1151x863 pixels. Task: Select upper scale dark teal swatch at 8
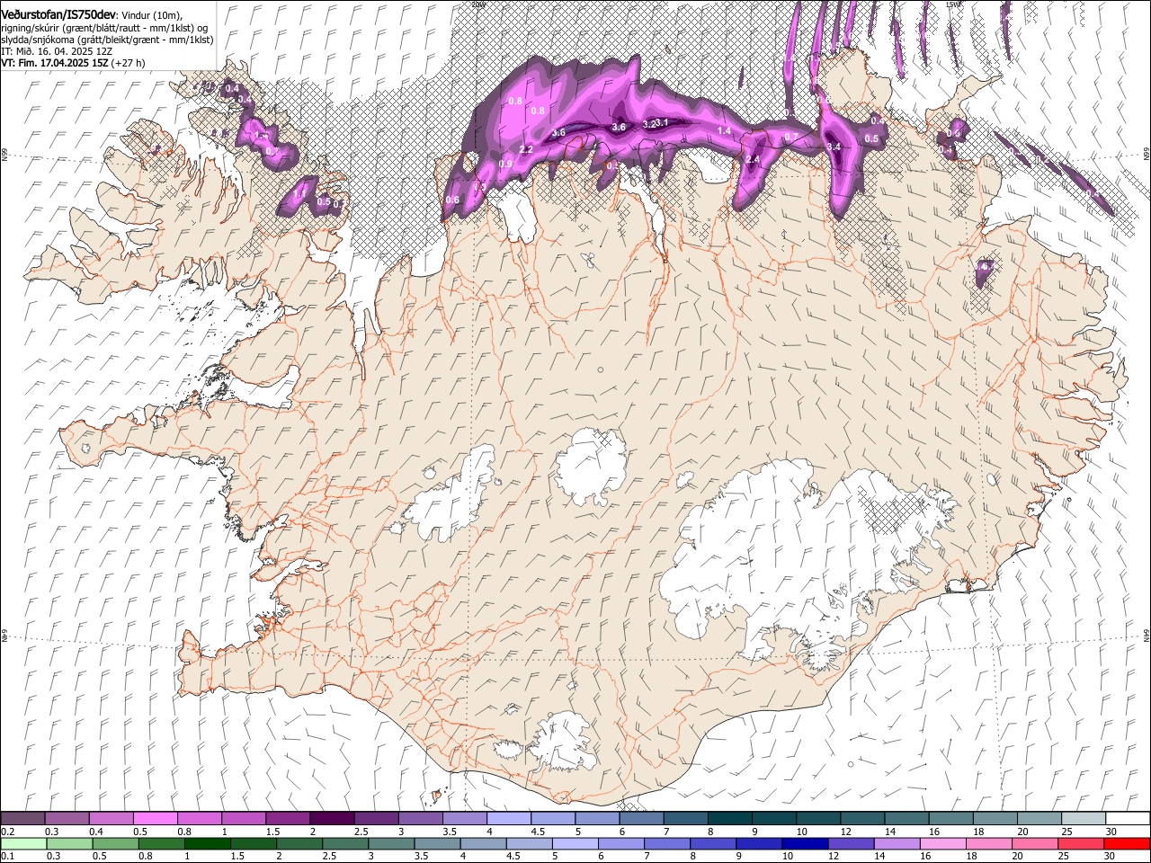click(728, 818)
